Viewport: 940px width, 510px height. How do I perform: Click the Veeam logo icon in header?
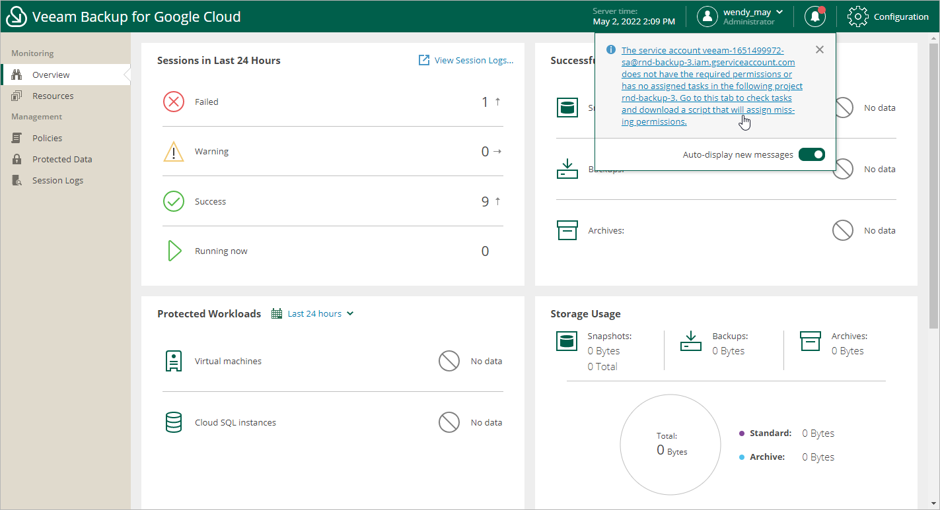click(17, 16)
